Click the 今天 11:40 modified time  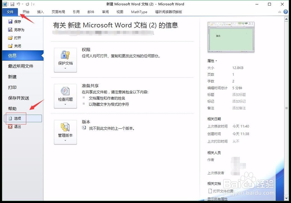(241, 126)
